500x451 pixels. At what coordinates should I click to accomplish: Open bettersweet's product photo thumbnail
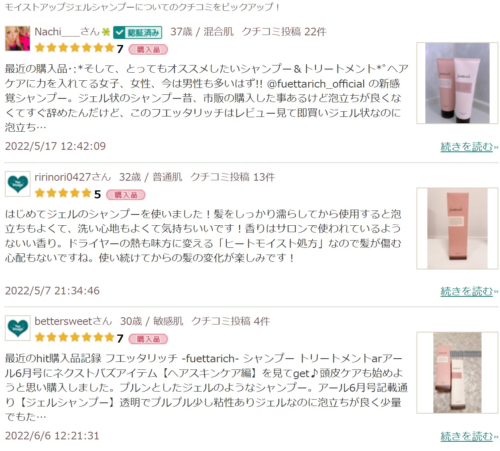[x=457, y=373]
